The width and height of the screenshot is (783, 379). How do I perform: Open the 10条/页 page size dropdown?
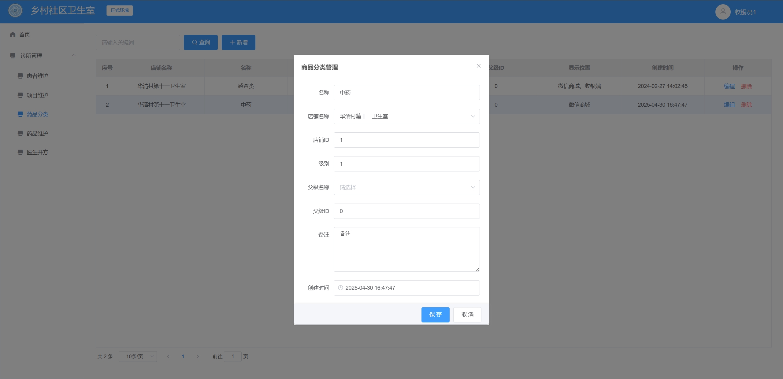coord(138,356)
